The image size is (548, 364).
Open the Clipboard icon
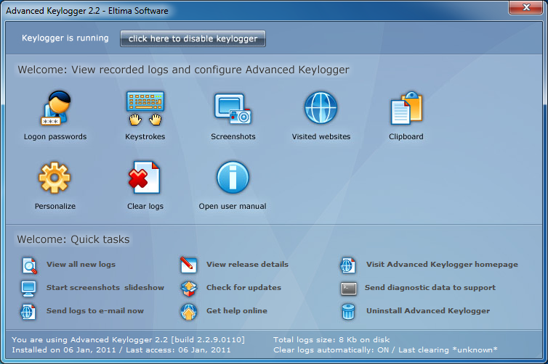[x=406, y=108]
